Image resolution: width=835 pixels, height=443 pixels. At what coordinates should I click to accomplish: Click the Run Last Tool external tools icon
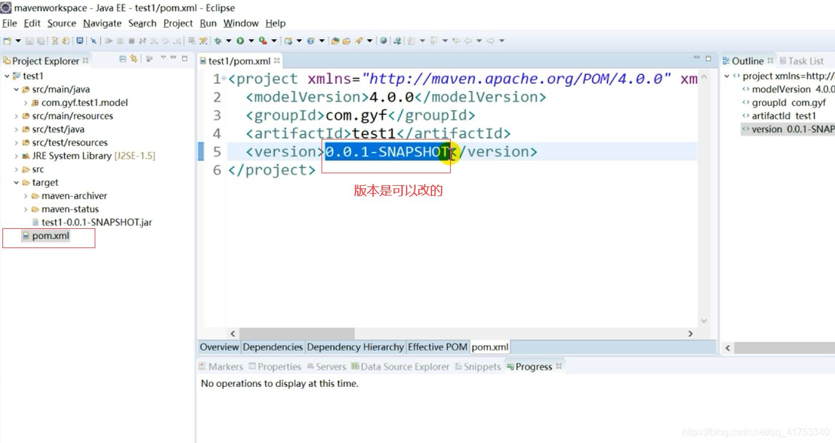pyautogui.click(x=263, y=40)
